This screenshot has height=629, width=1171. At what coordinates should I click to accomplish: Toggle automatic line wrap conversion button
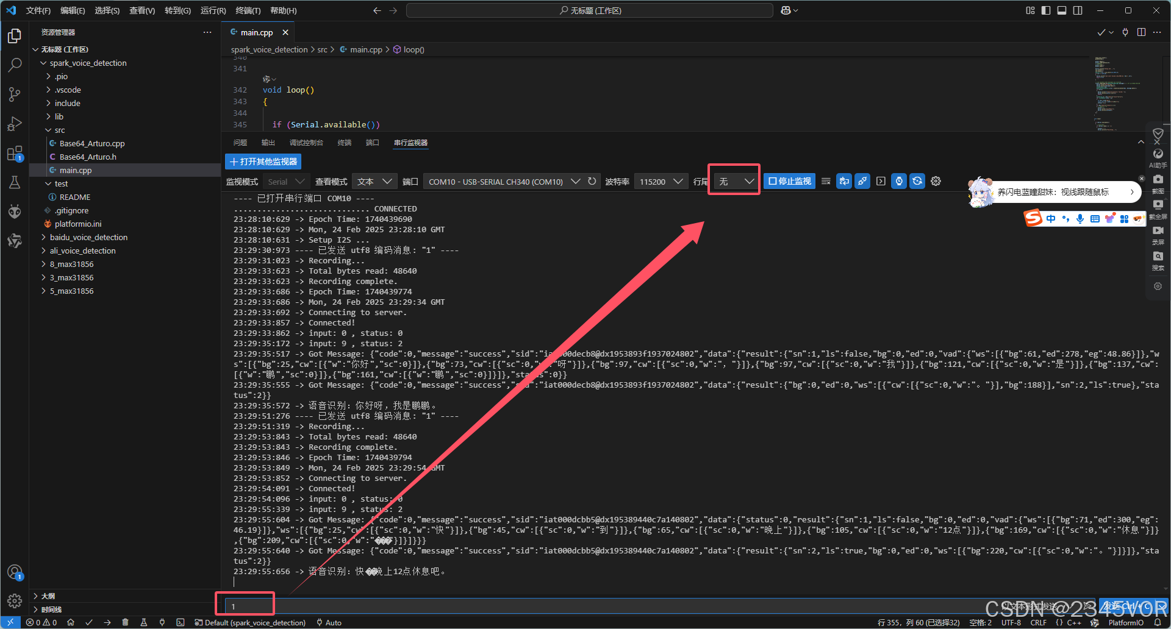(x=844, y=181)
